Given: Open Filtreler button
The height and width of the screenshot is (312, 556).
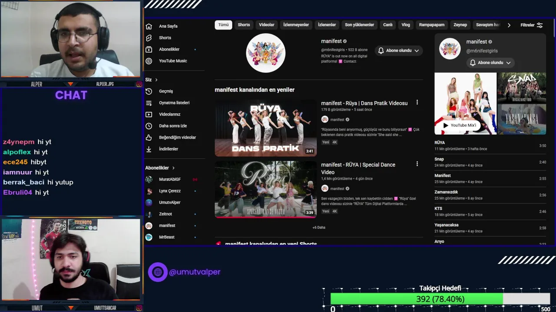Looking at the screenshot, I should pos(532,25).
